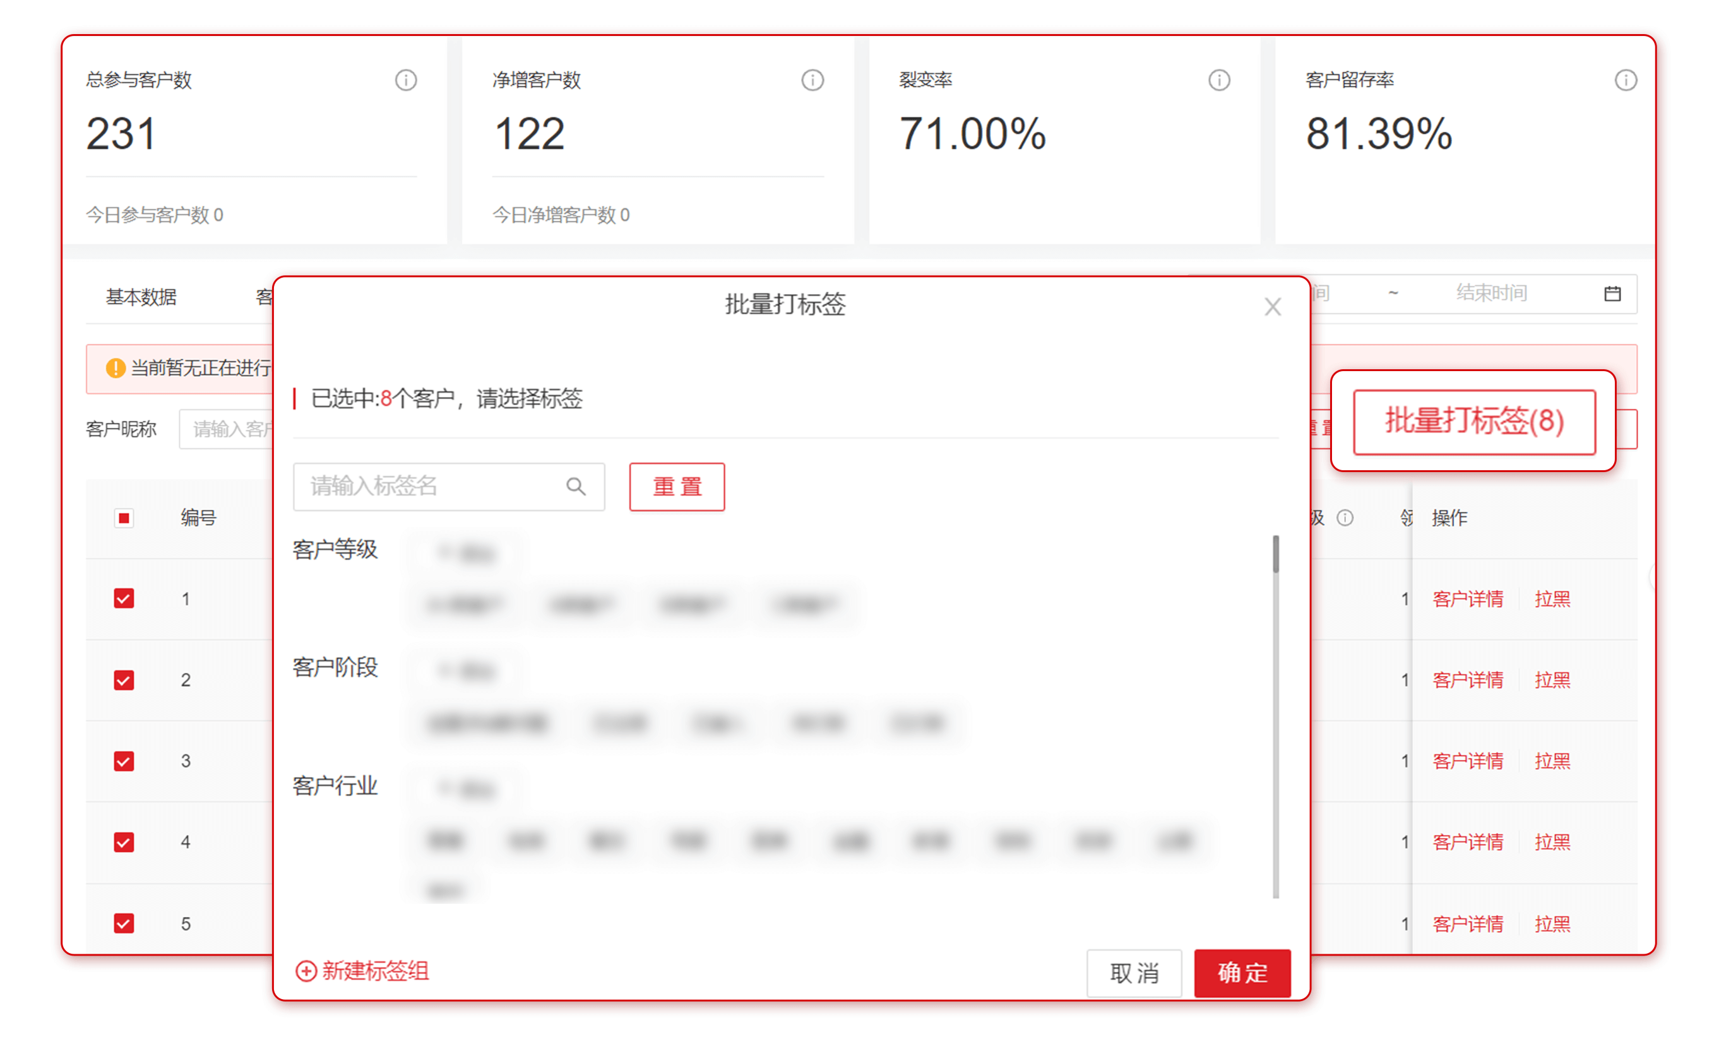Toggle the select-all header checkbox
The width and height of the screenshot is (1719, 1037).
coord(124,518)
